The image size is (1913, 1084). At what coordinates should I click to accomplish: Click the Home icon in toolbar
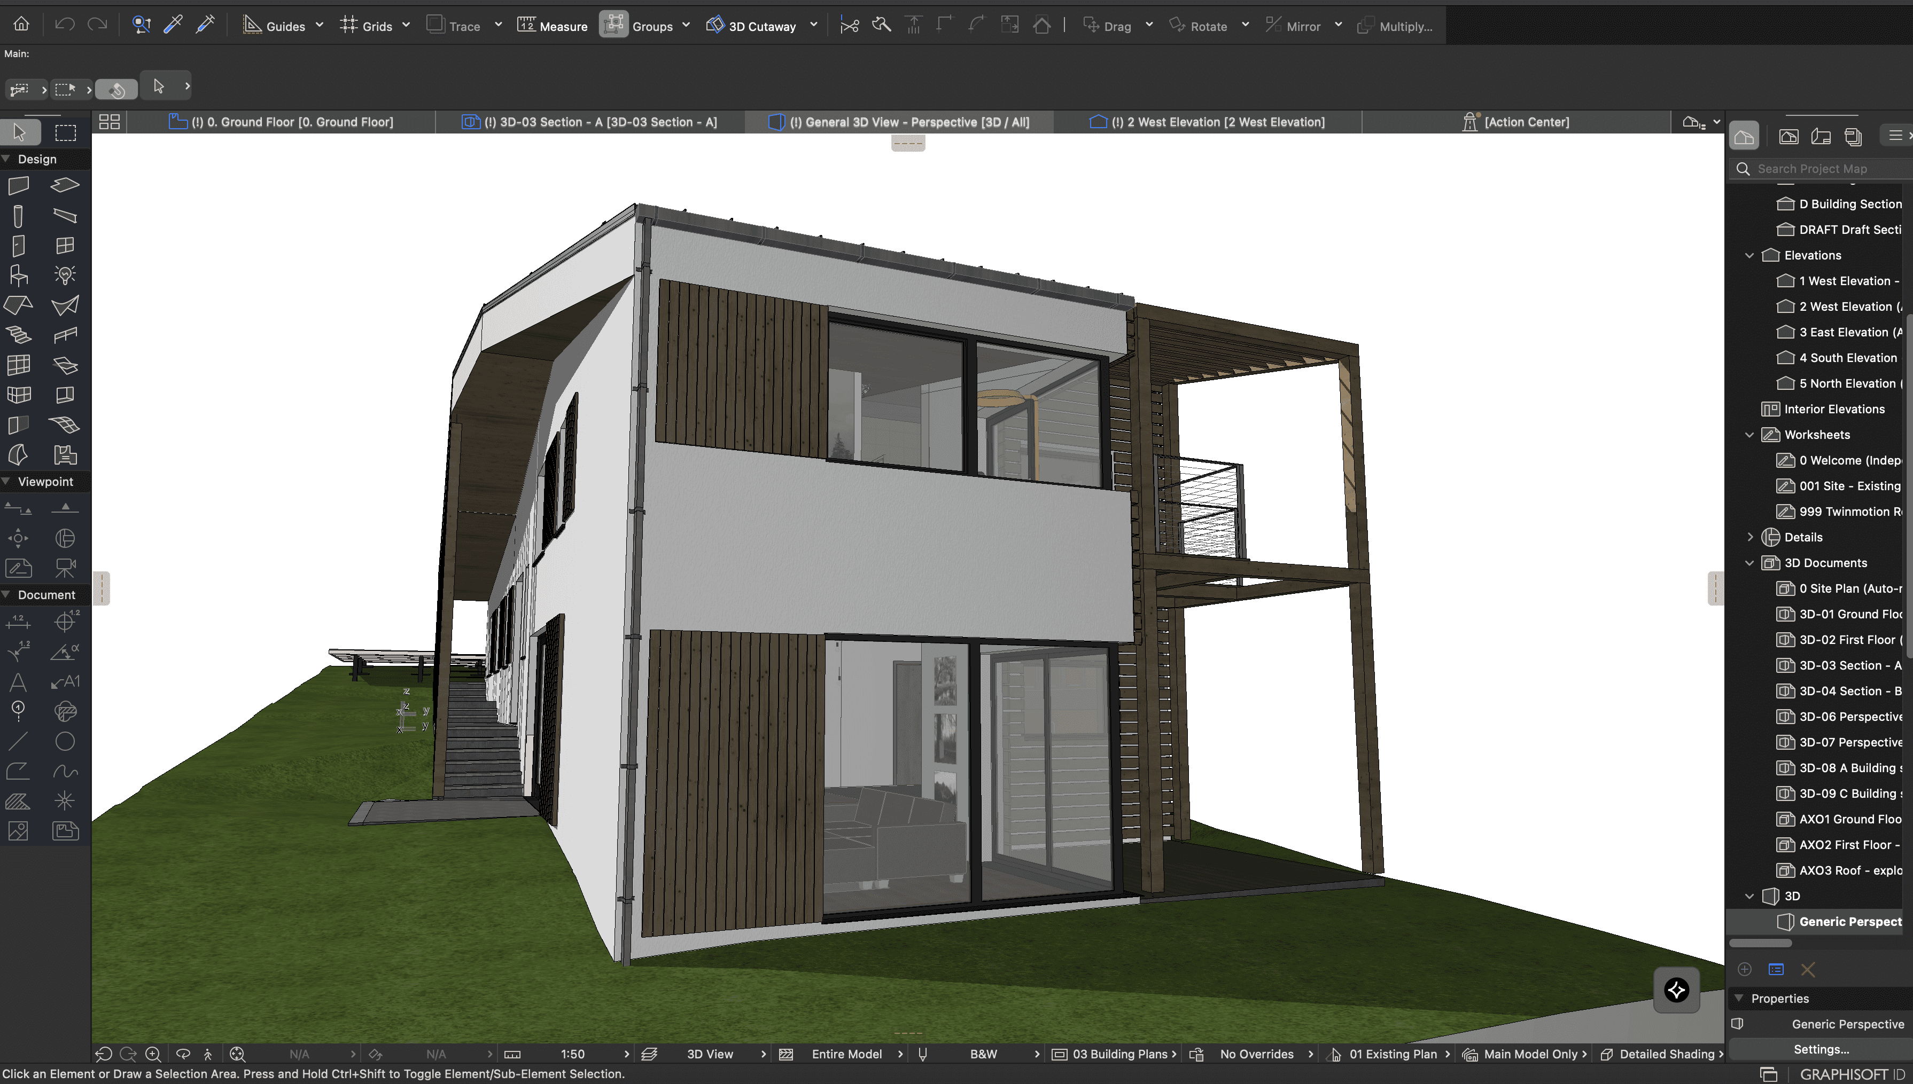point(21,25)
